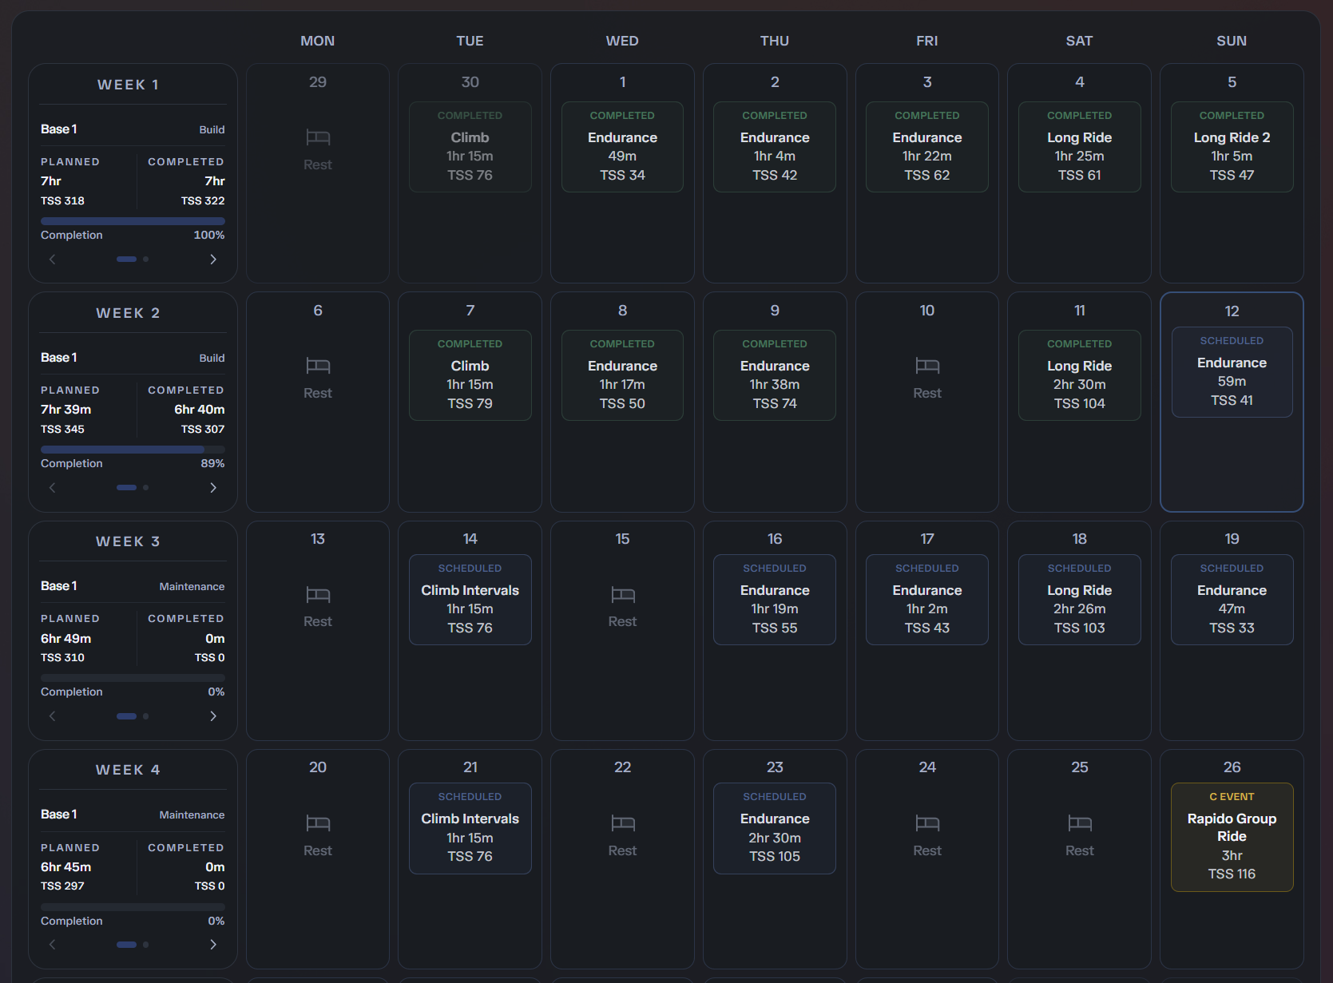
Task: Go to next Week 3 summary page
Action: [213, 716]
